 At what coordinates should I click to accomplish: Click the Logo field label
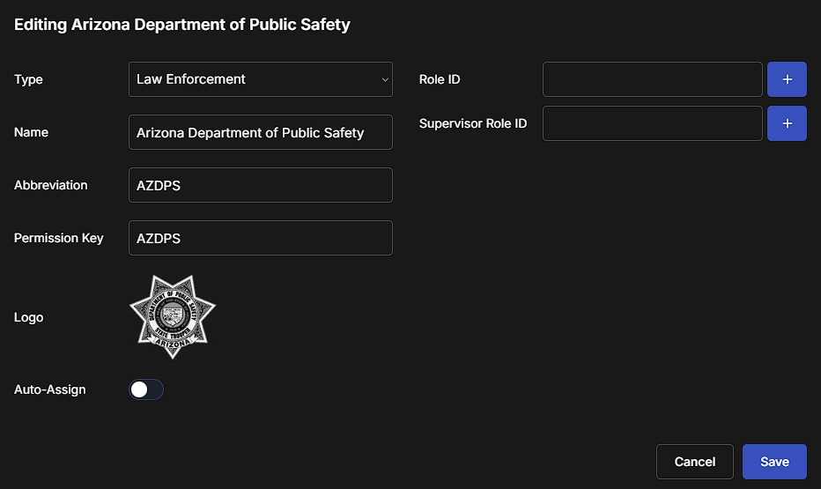point(28,317)
